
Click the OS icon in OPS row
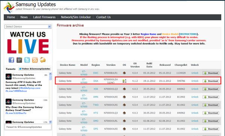(124, 129)
